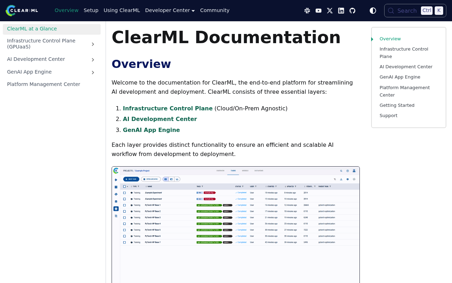Open the Developer Center dropdown
This screenshot has width=452, height=283.
coord(170,10)
